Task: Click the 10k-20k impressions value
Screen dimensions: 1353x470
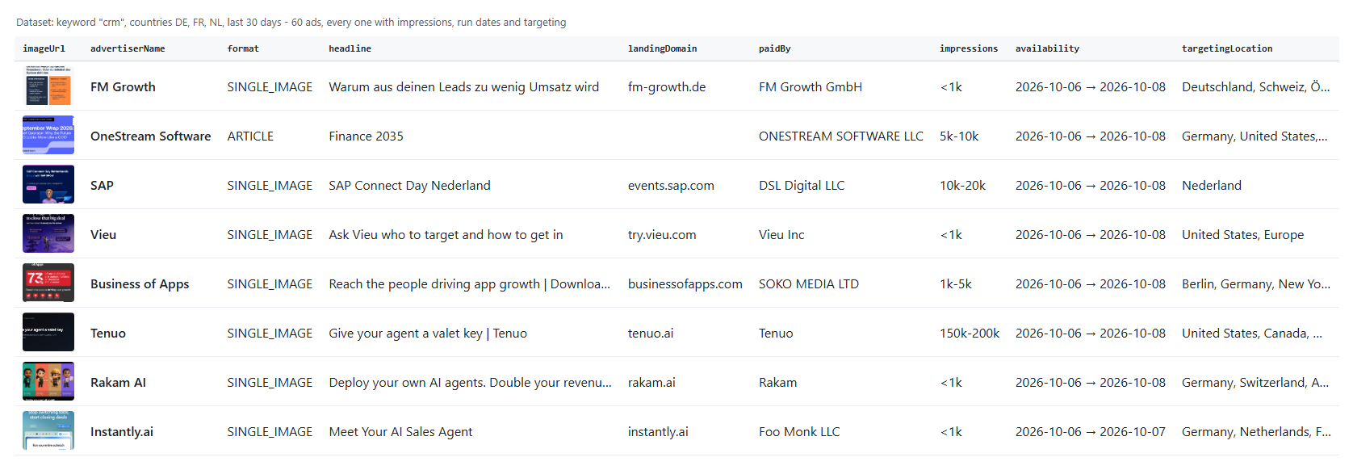Action: (x=963, y=185)
